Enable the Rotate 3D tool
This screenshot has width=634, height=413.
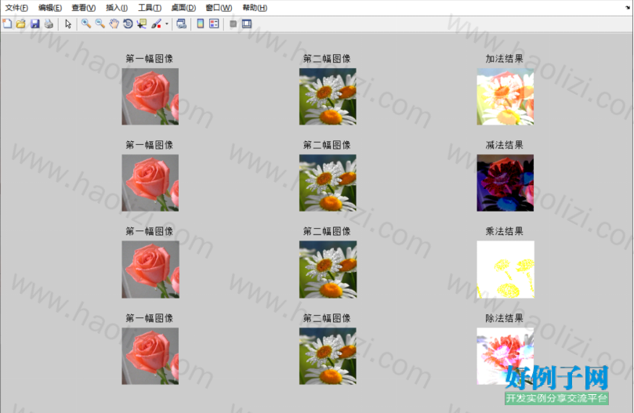click(128, 24)
